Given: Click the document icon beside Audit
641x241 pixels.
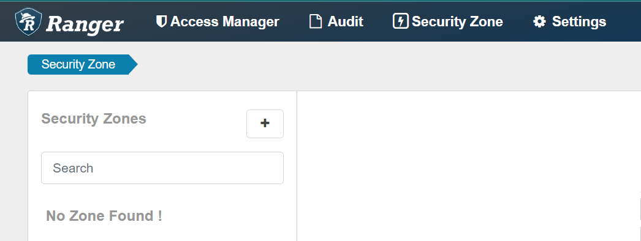Looking at the screenshot, I should click(315, 21).
